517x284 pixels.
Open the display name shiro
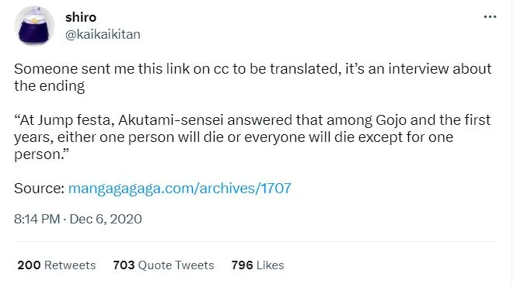pyautogui.click(x=81, y=17)
